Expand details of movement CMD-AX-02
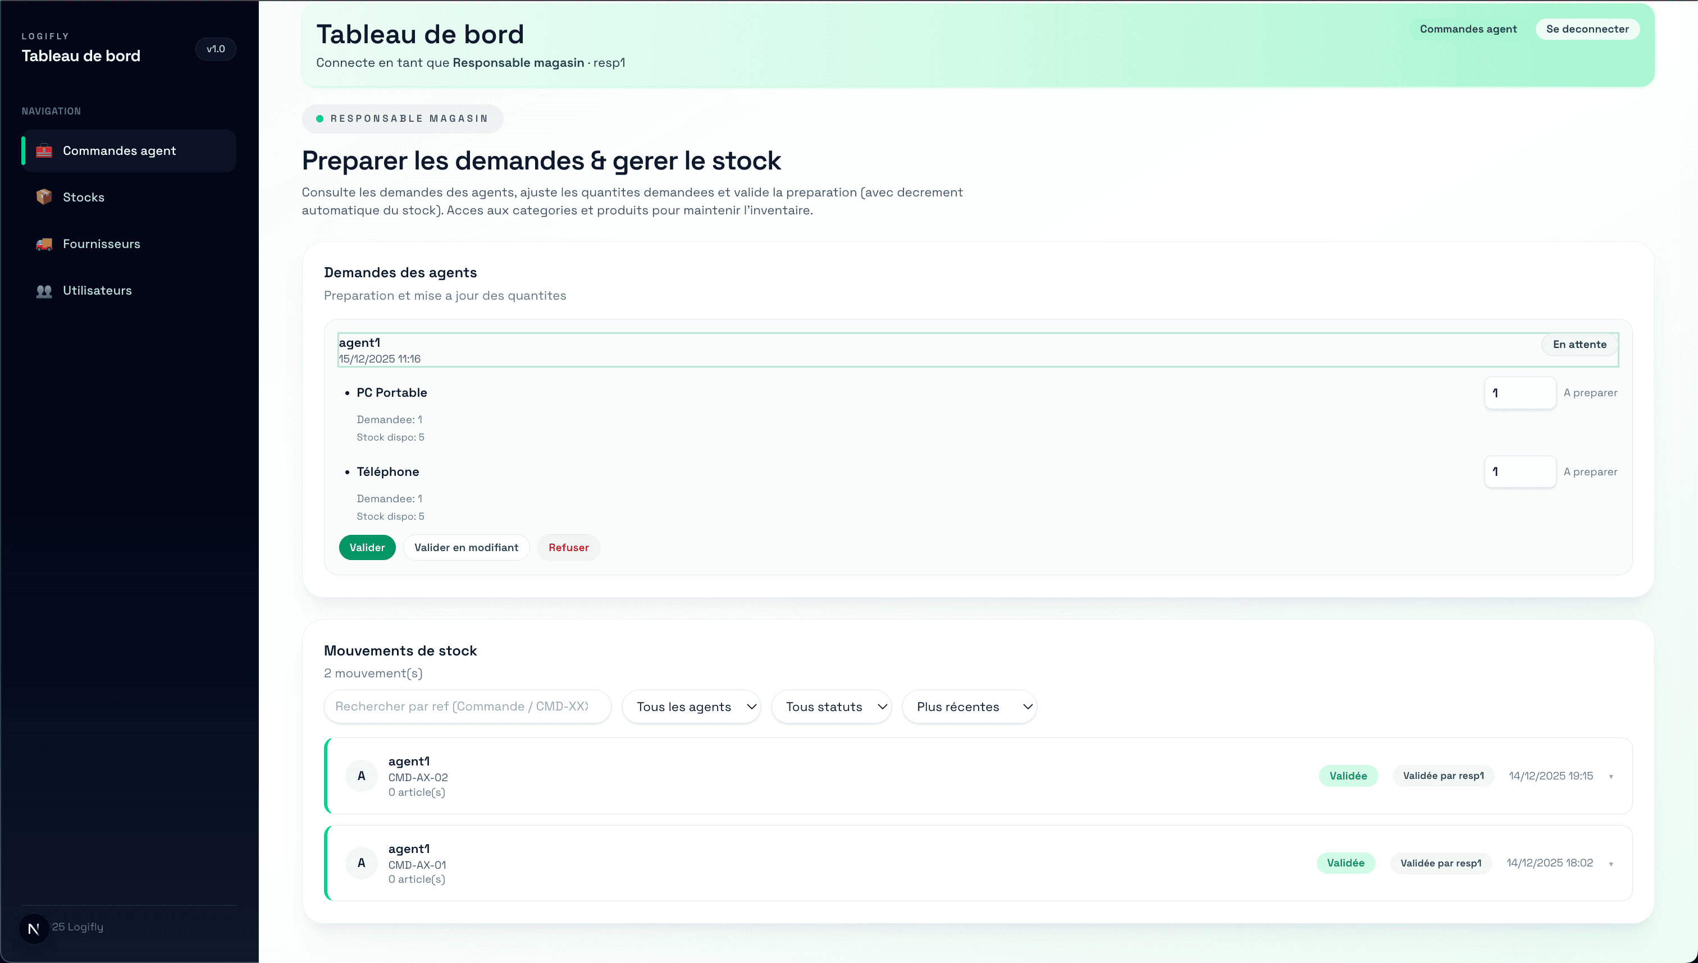1698x963 pixels. 1612,775
